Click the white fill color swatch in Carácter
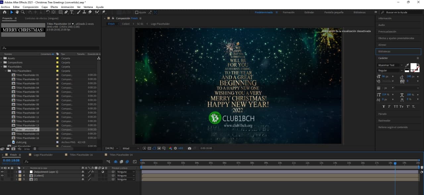 [413, 66]
